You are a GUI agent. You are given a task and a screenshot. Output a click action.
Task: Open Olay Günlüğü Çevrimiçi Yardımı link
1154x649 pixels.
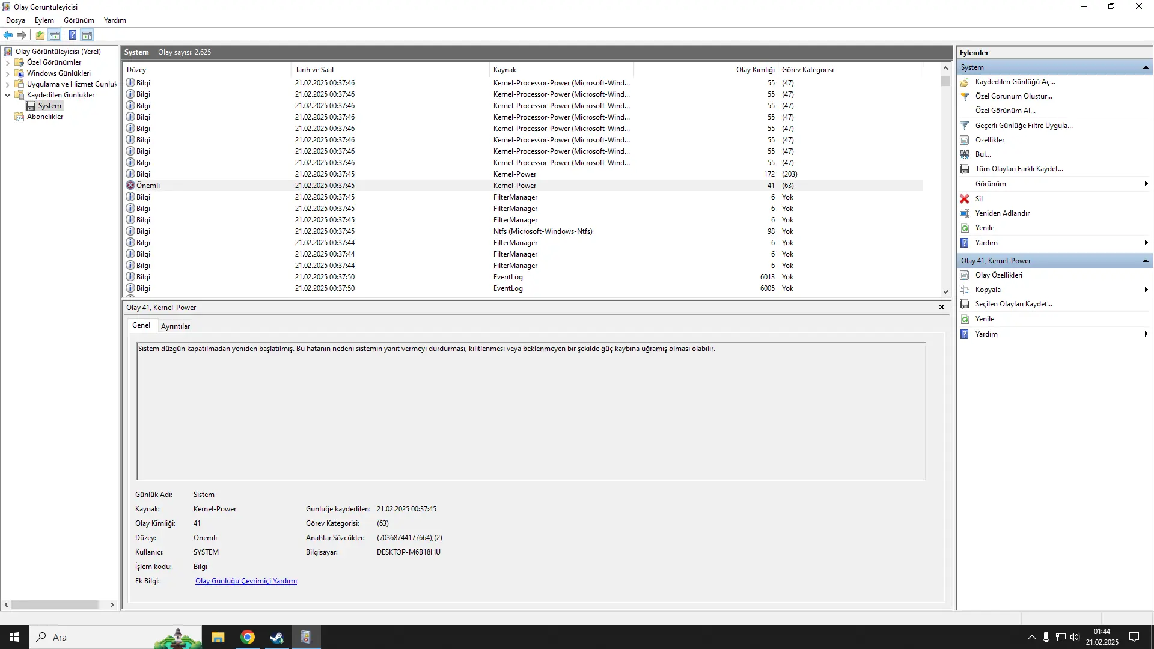[x=246, y=581]
